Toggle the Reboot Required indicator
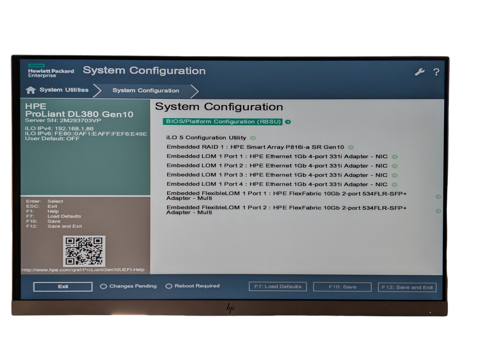 (x=169, y=286)
